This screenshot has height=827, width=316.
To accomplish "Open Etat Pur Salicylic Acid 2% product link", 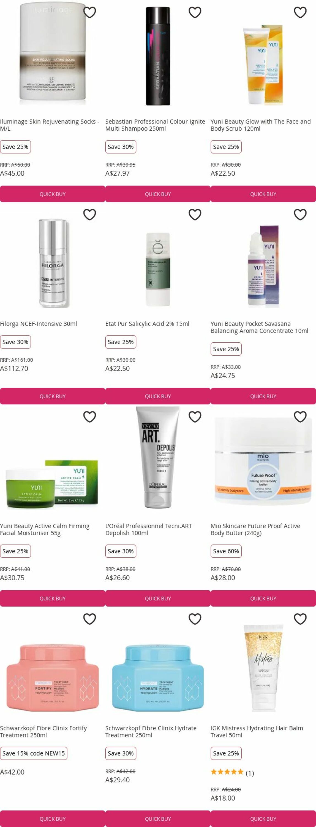I will [x=147, y=324].
